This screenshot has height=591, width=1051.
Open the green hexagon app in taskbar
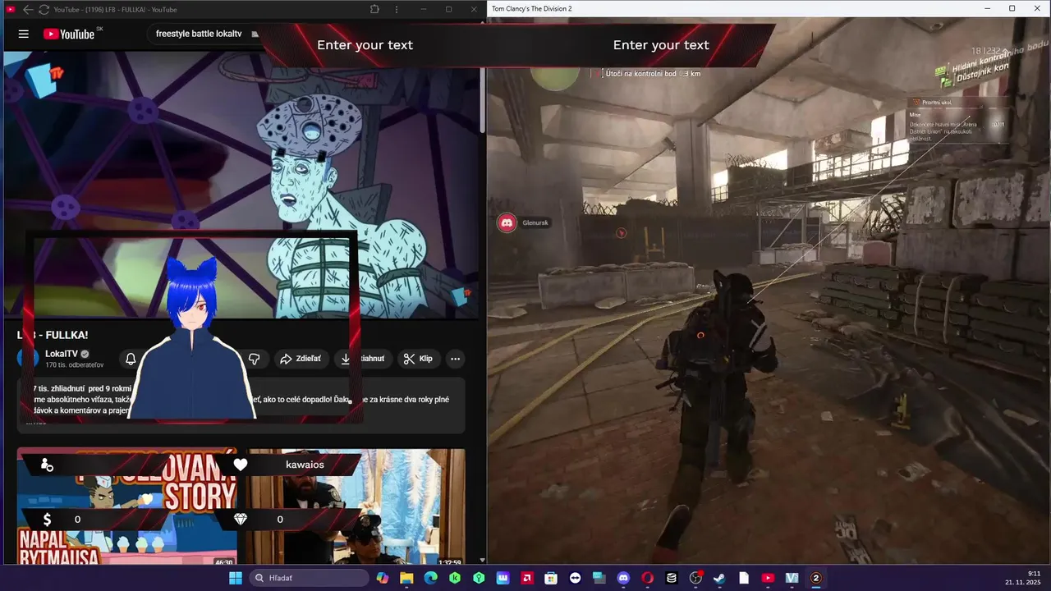(x=479, y=578)
